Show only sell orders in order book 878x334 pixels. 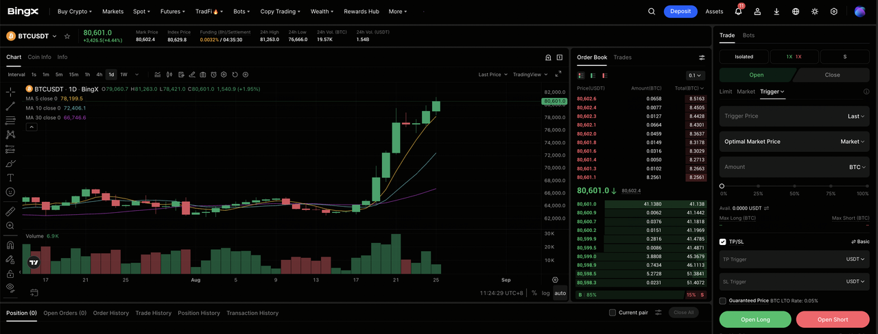(604, 75)
